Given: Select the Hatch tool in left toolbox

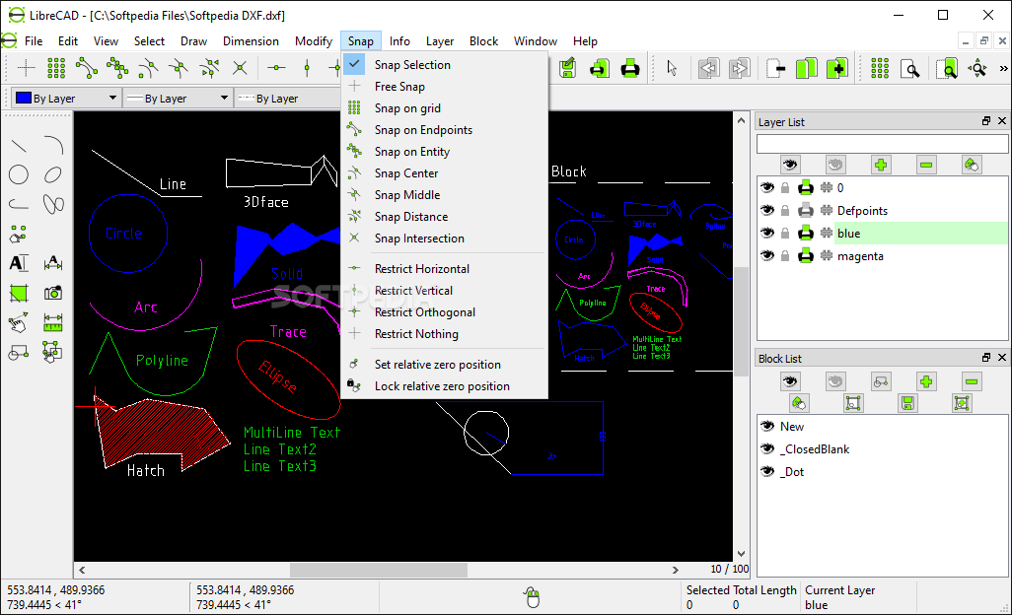Looking at the screenshot, I should click(19, 293).
